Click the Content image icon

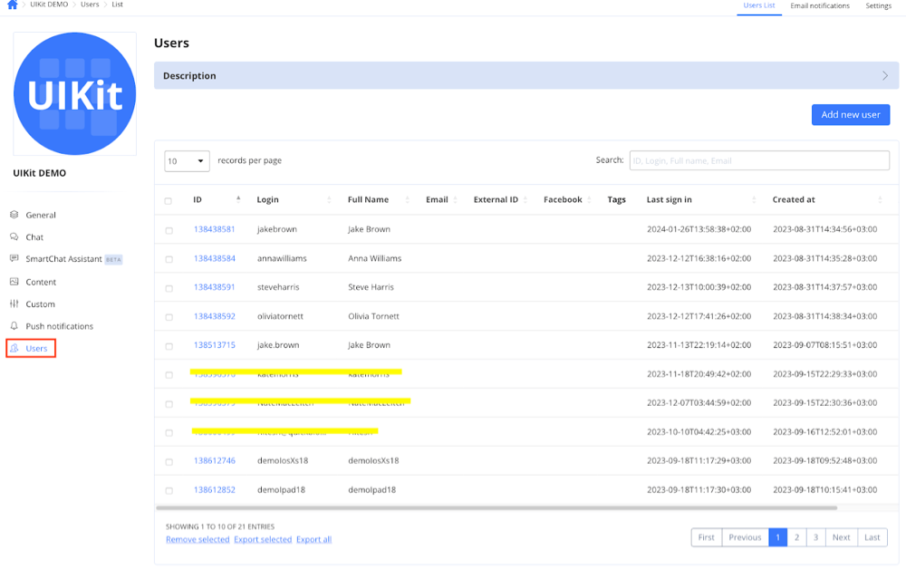14,281
